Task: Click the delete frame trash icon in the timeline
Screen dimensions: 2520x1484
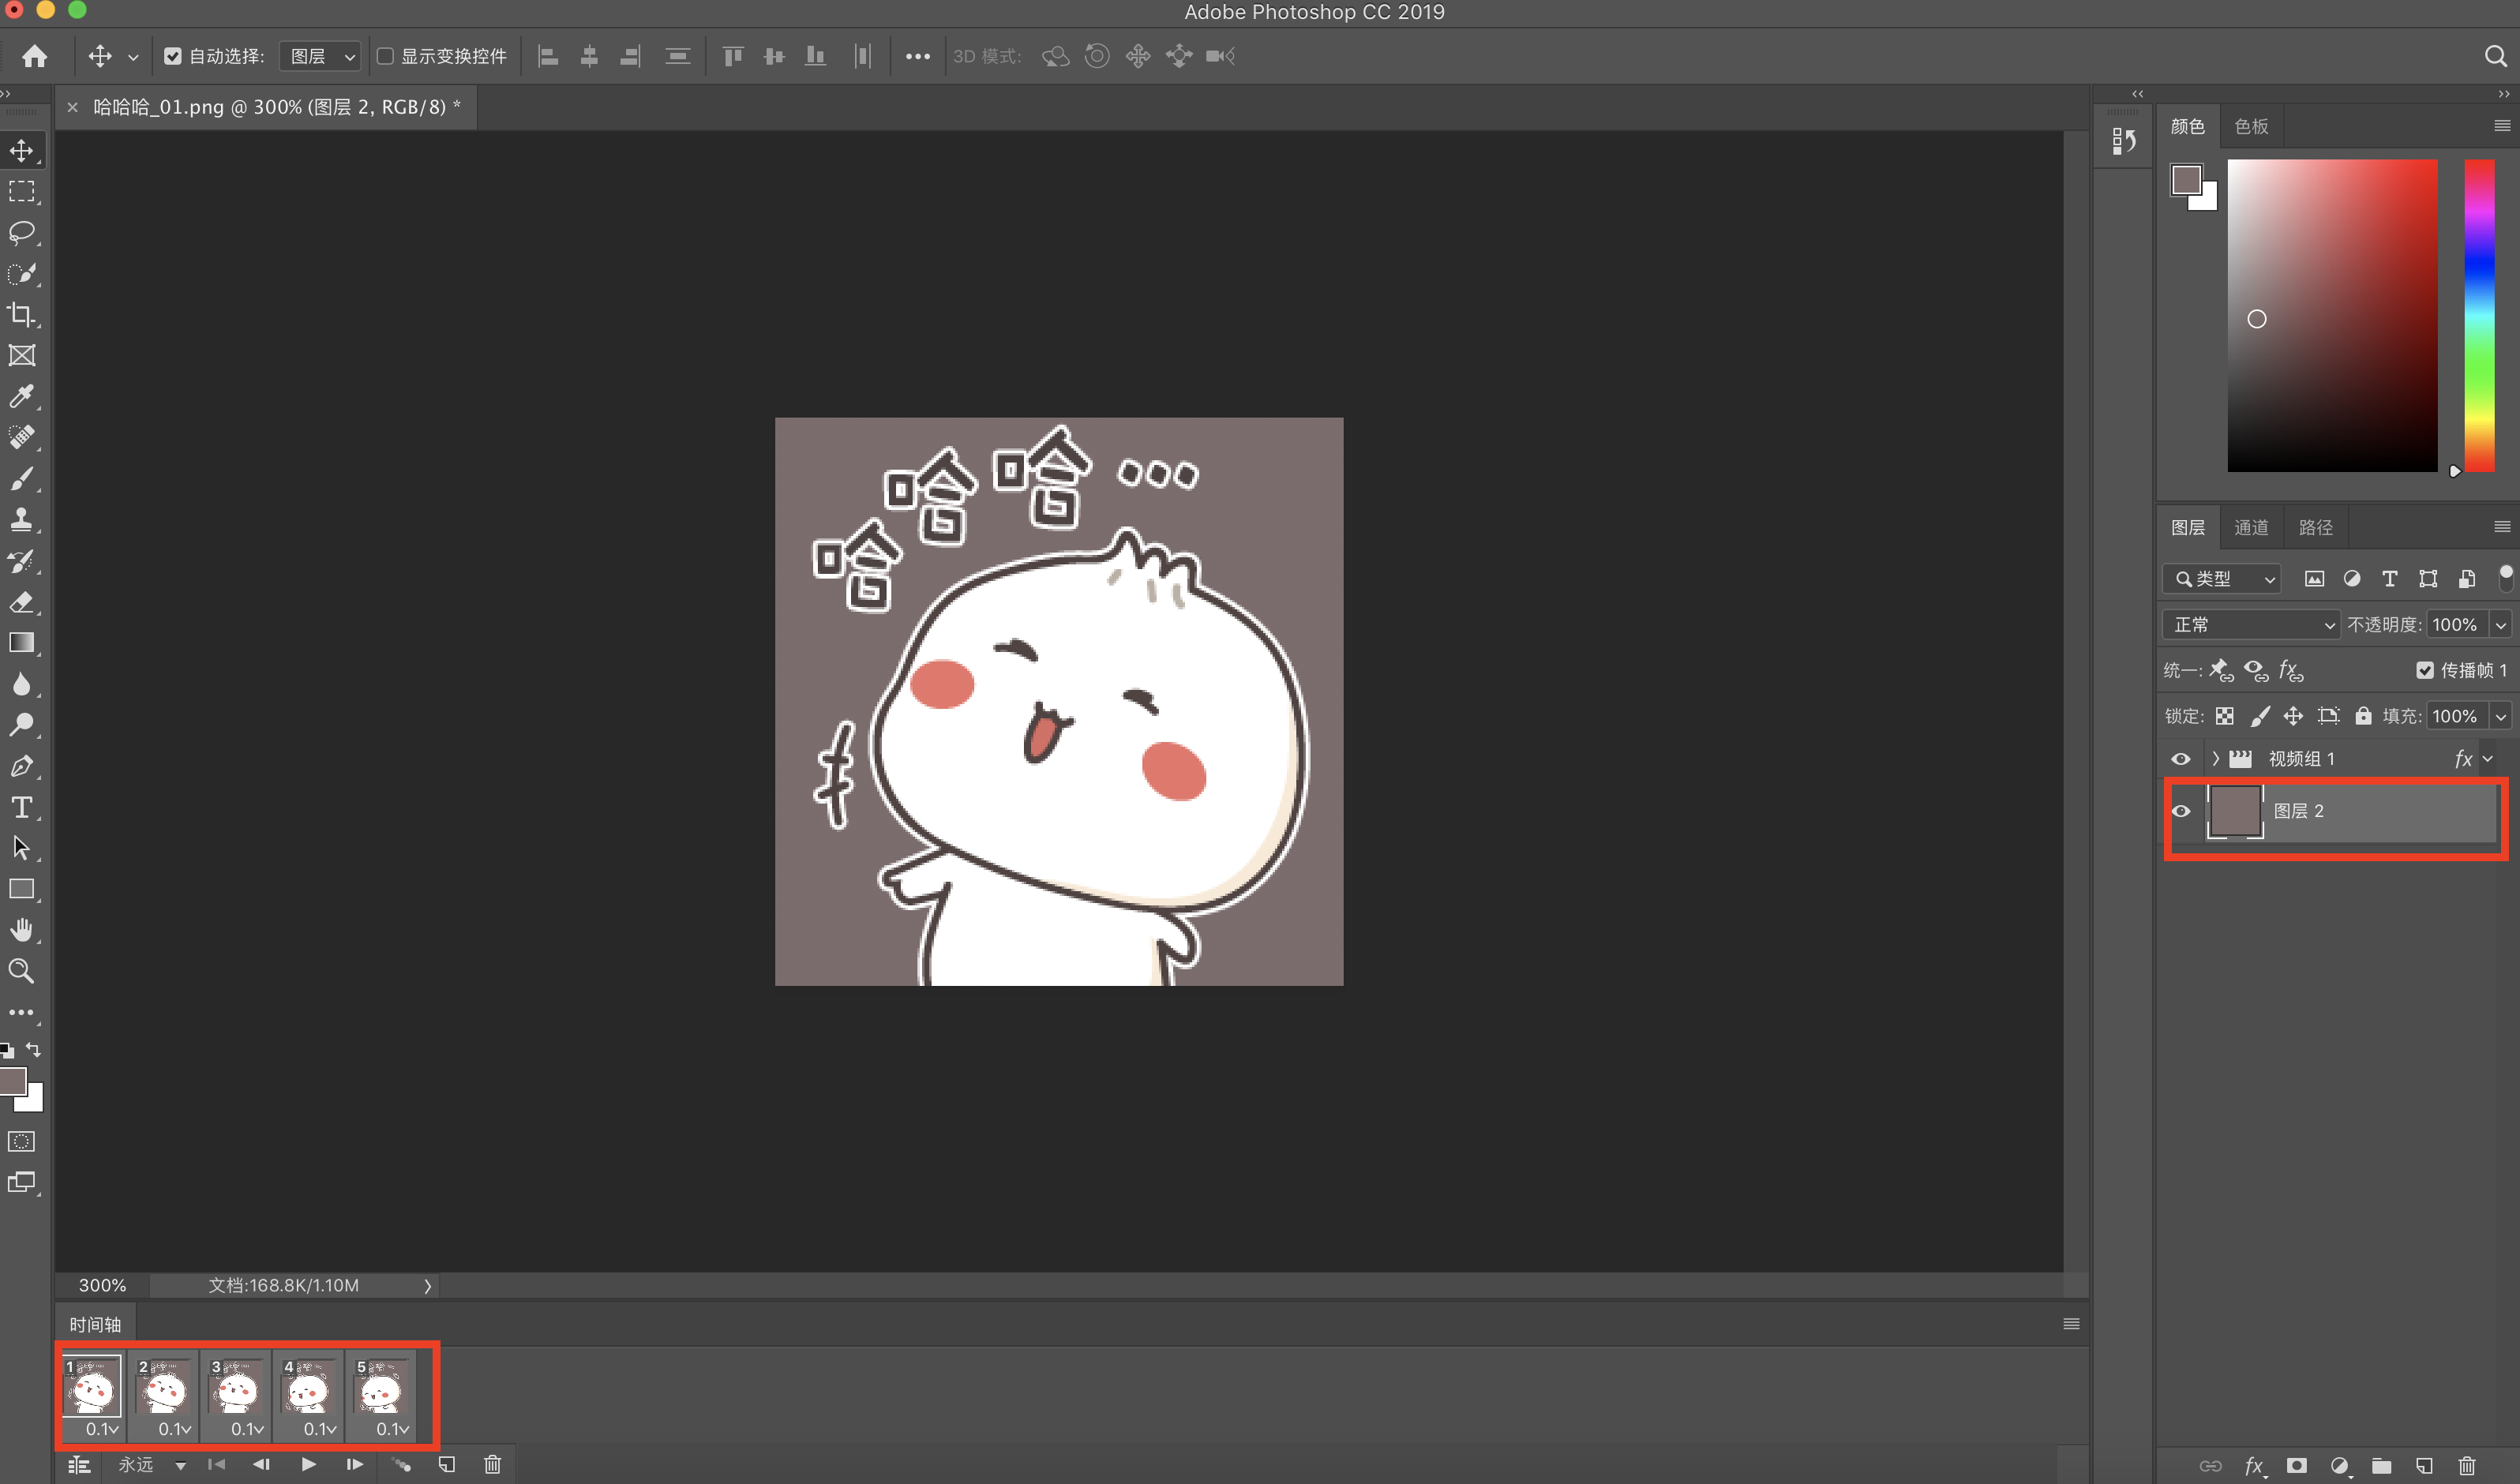Action: tap(492, 1464)
